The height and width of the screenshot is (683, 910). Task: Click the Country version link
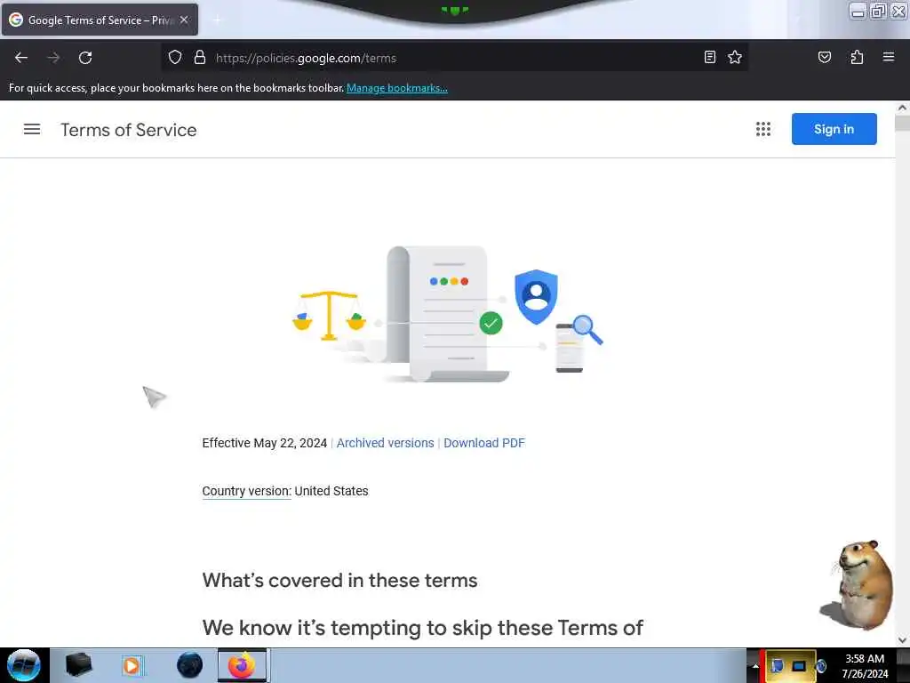(247, 491)
